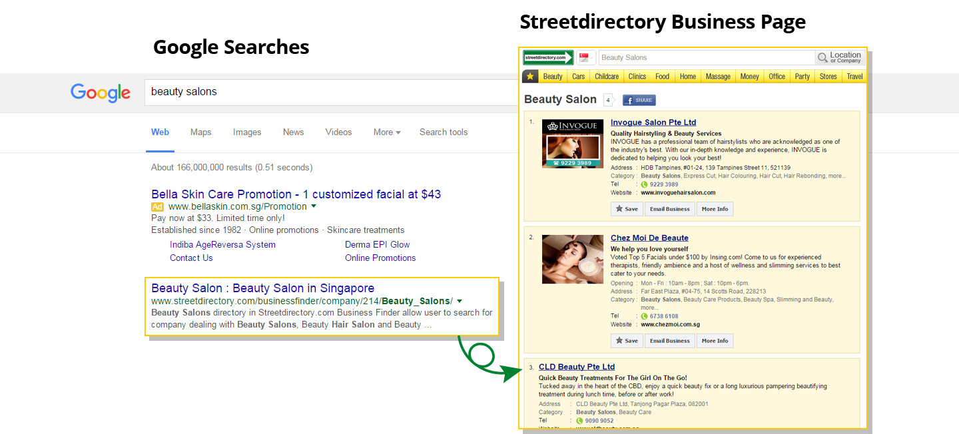Select the Beauty category tab

click(x=553, y=77)
